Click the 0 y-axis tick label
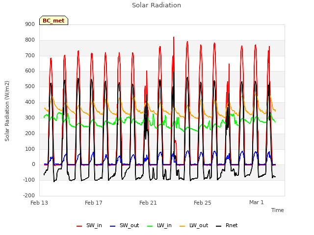This screenshot has height=235, width=314. coord(33,164)
